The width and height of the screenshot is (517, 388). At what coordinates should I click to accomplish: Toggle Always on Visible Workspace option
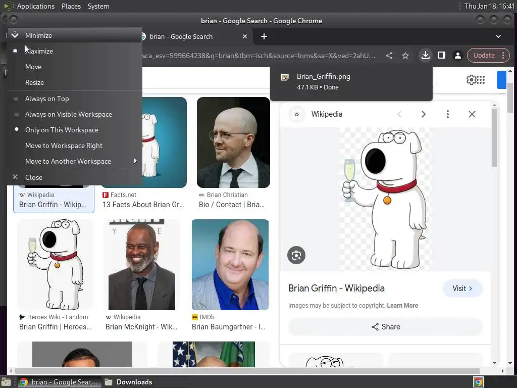pyautogui.click(x=75, y=114)
